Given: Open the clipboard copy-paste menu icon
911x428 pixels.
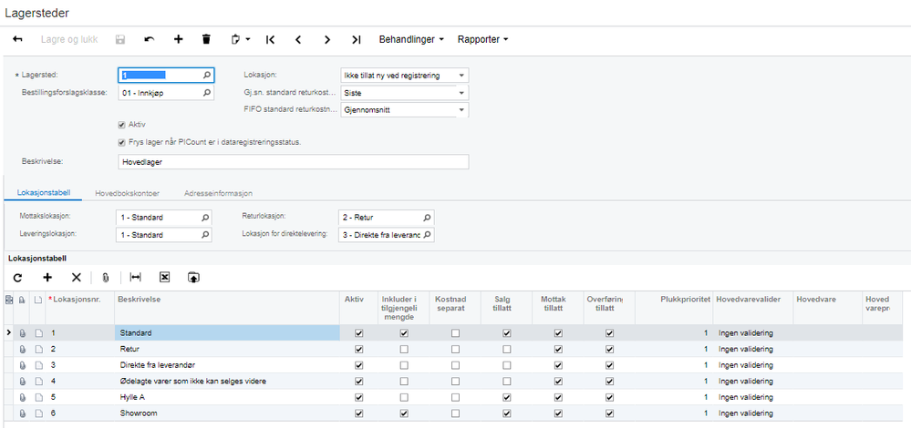Looking at the screenshot, I should [x=240, y=39].
